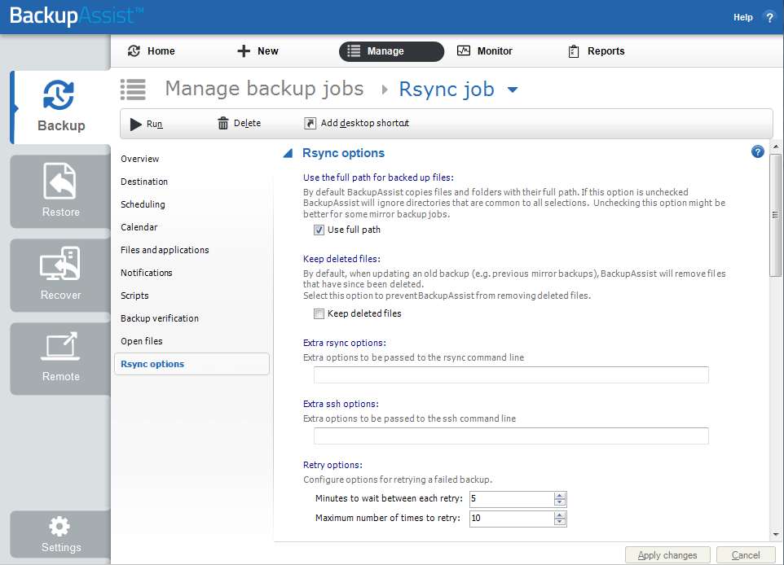The height and width of the screenshot is (565, 784).
Task: Click the Rsync job breadcrumb title
Action: click(447, 90)
